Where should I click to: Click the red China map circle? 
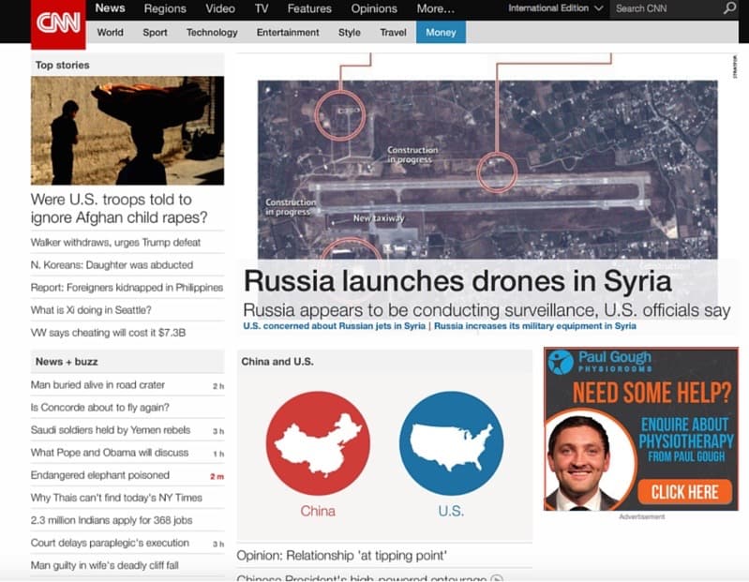pos(318,443)
